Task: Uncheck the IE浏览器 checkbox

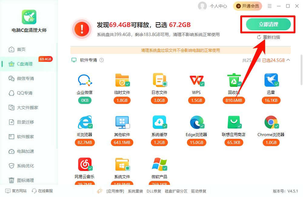Action: click(90, 126)
